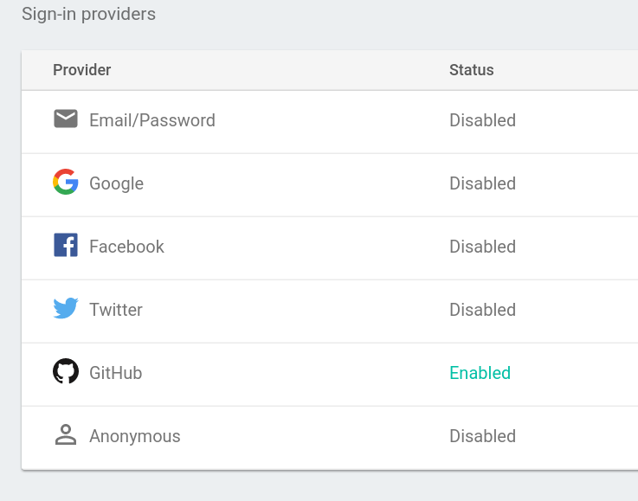Click Disabled status next to Facebook
The width and height of the screenshot is (638, 501).
tap(482, 247)
